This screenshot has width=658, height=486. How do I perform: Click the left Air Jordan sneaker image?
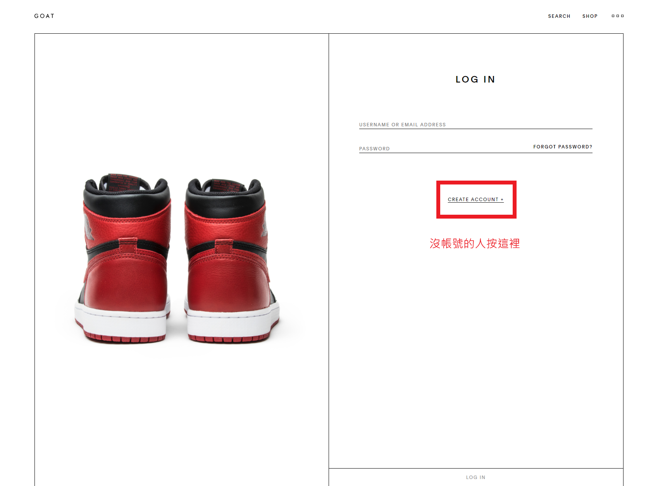(x=123, y=258)
